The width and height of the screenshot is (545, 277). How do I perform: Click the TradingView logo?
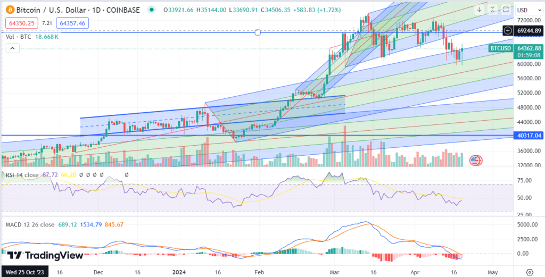tap(45, 256)
